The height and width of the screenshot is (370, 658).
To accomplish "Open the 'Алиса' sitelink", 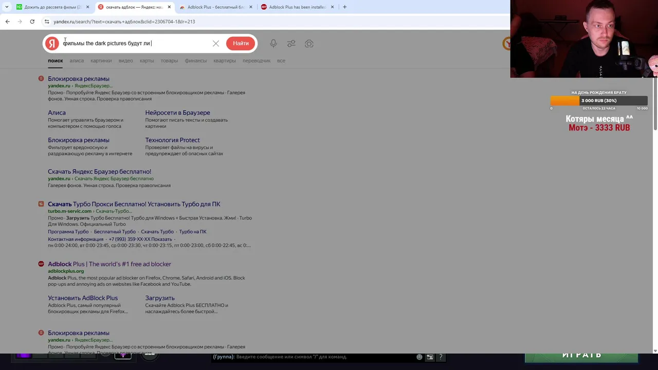I will (57, 113).
